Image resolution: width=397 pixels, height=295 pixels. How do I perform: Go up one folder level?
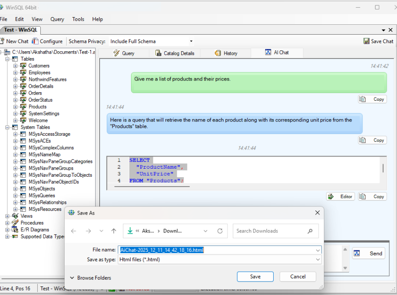[x=113, y=231]
